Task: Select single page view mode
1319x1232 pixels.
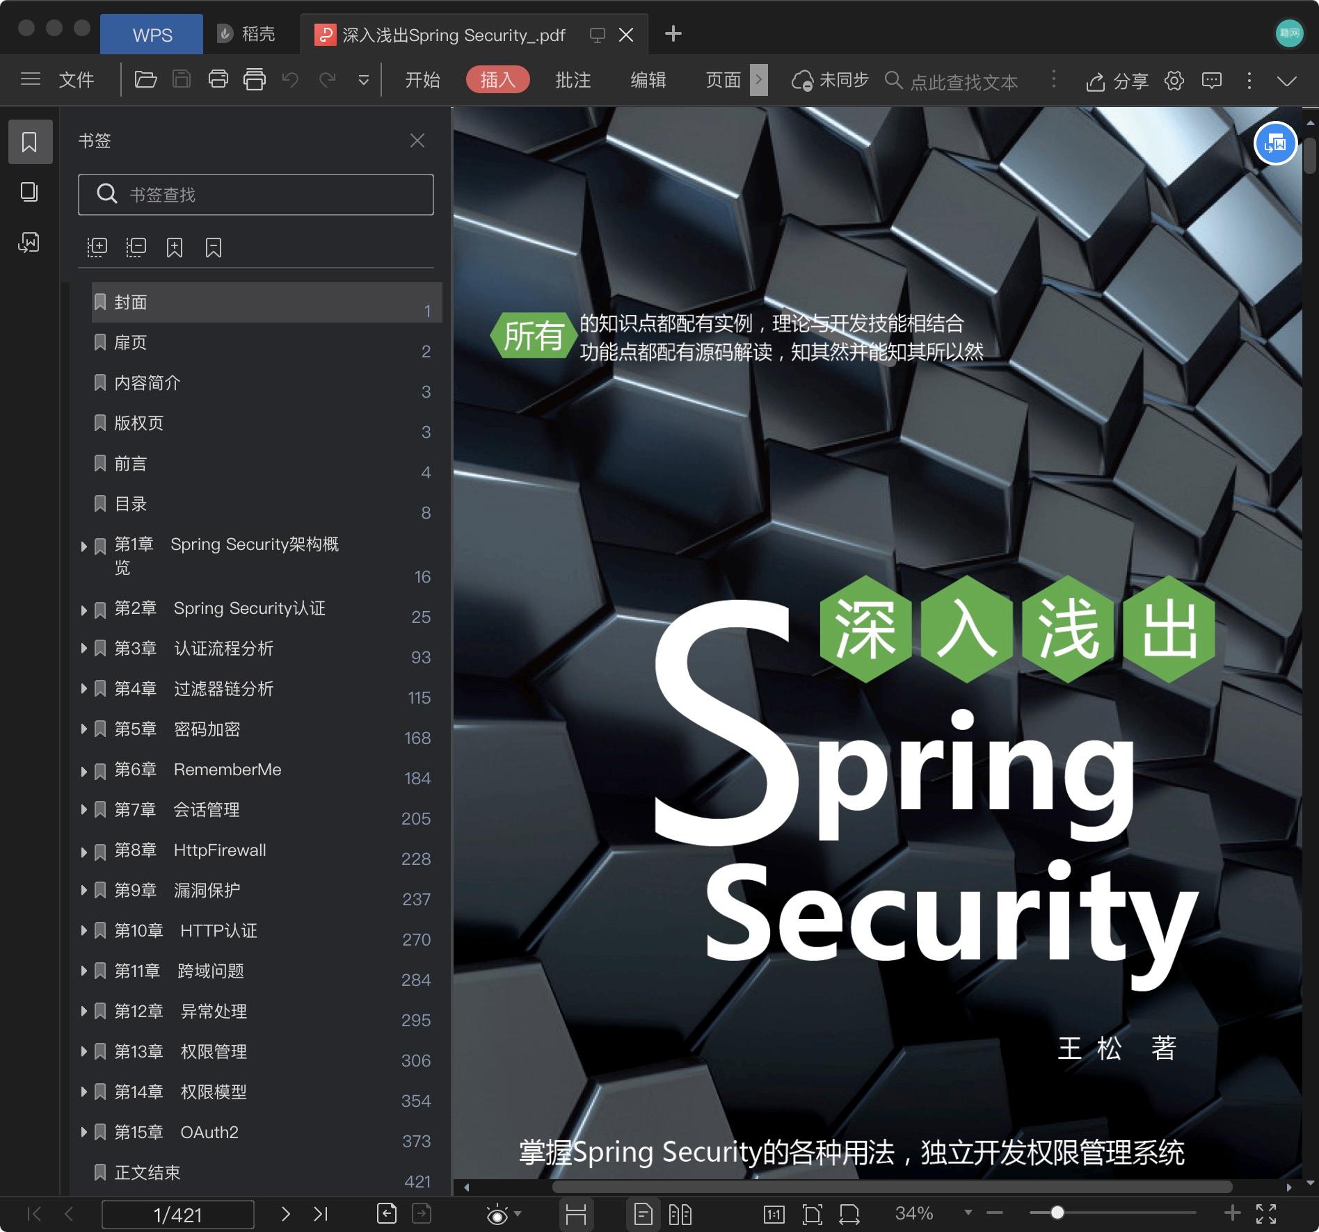Action: (x=643, y=1214)
